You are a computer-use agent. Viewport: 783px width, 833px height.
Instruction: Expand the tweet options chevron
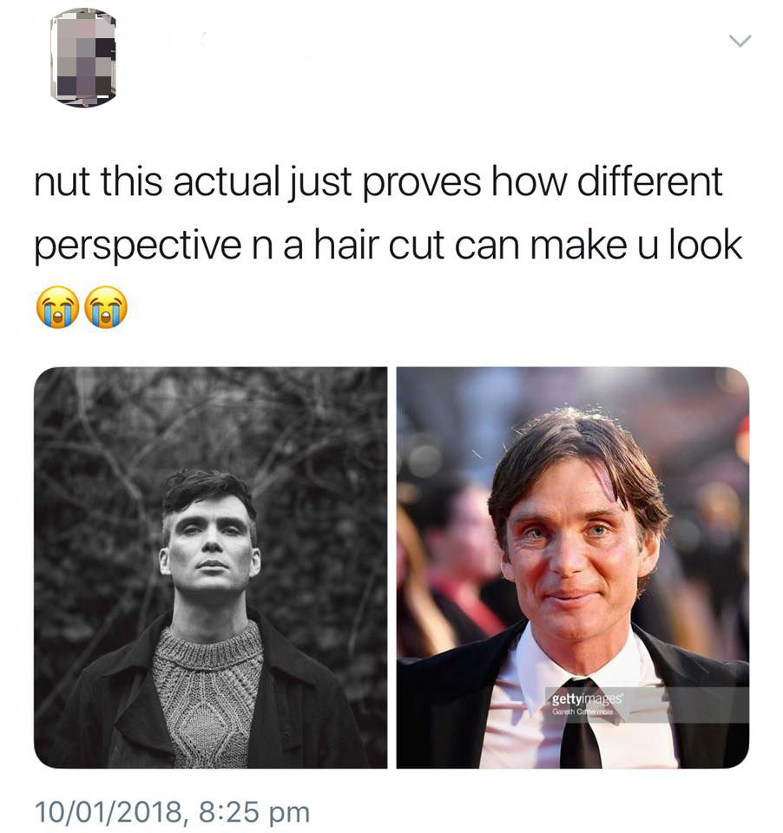(740, 41)
